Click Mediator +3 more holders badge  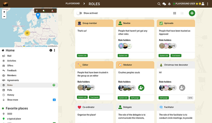click(133, 88)
